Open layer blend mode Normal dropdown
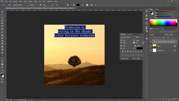Viewport: 179px width, 101px height. pos(157,35)
